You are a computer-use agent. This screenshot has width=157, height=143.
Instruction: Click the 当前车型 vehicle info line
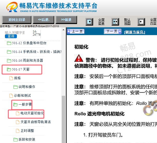pos(29,26)
